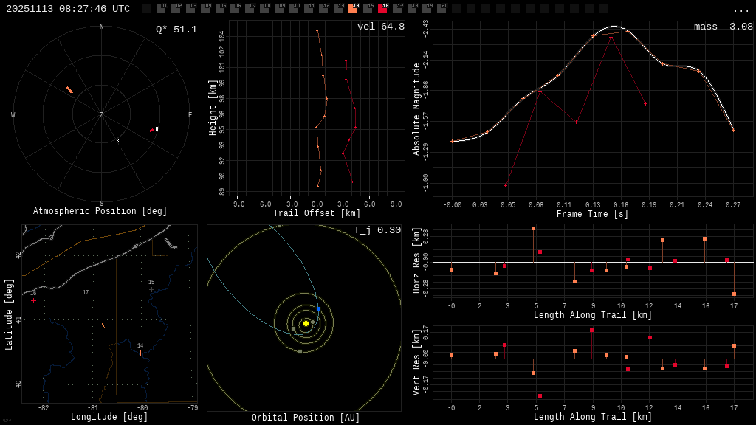Click the blue Earth dot in orbital plot

pyautogui.click(x=318, y=308)
